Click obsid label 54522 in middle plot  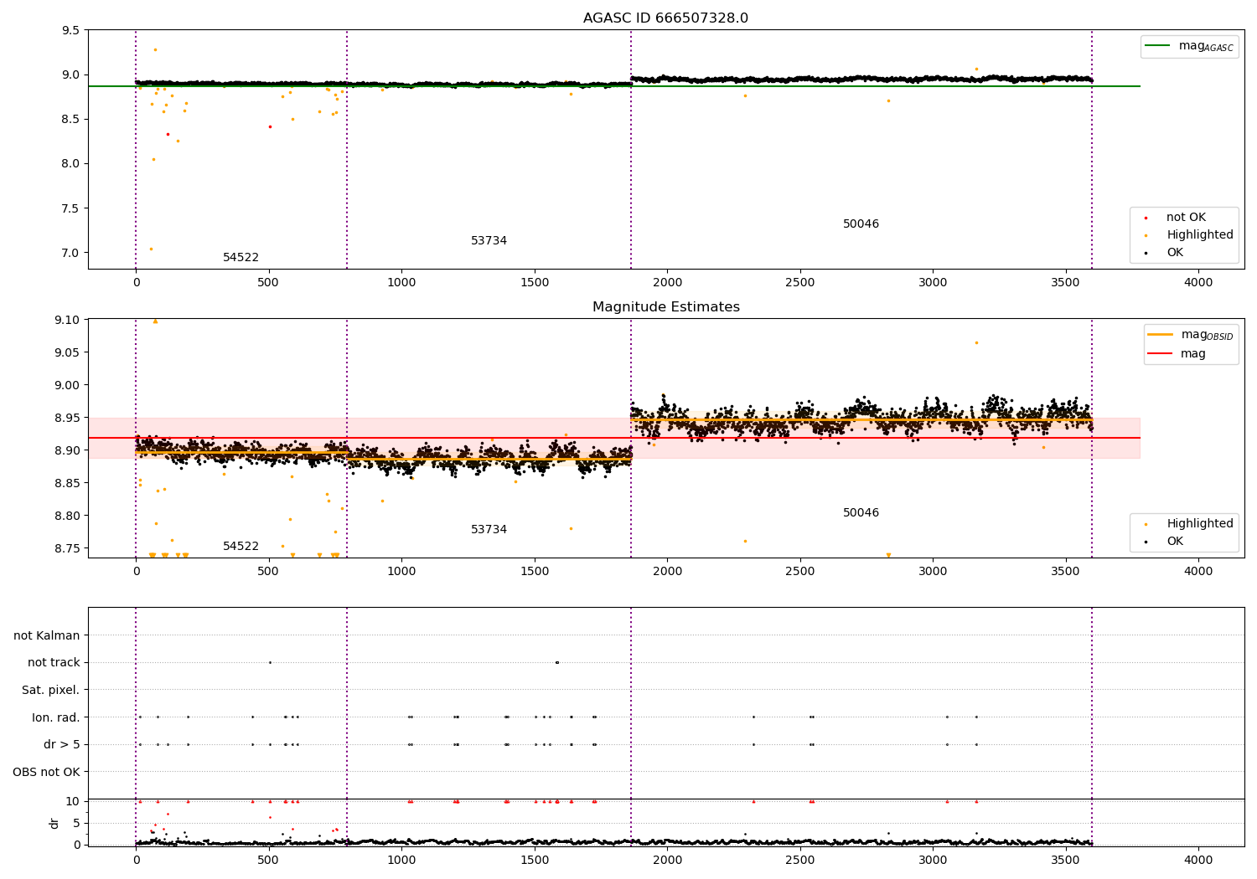point(241,547)
